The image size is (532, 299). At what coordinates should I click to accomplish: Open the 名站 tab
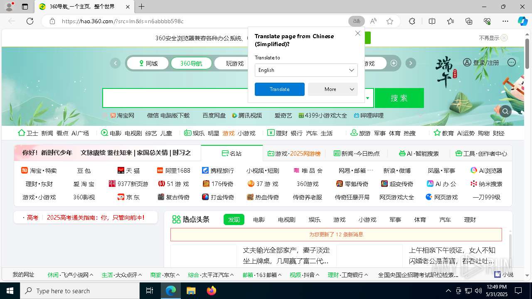point(232,153)
